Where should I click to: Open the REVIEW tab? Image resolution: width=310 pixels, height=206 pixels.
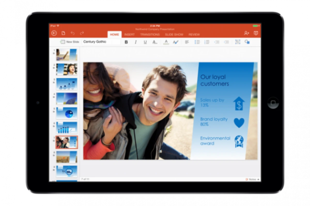coord(194,35)
